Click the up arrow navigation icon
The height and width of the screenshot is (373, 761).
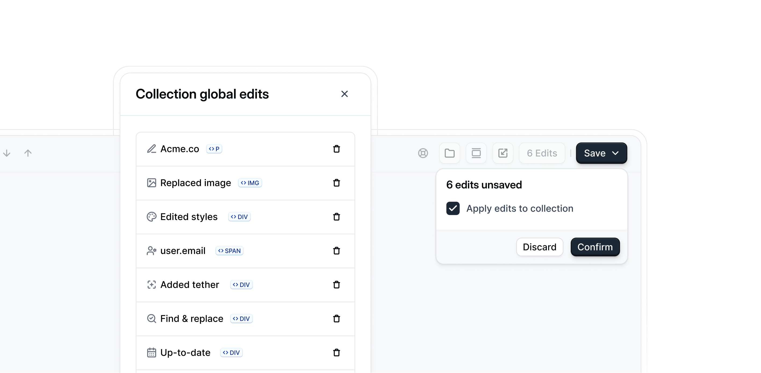click(x=28, y=153)
